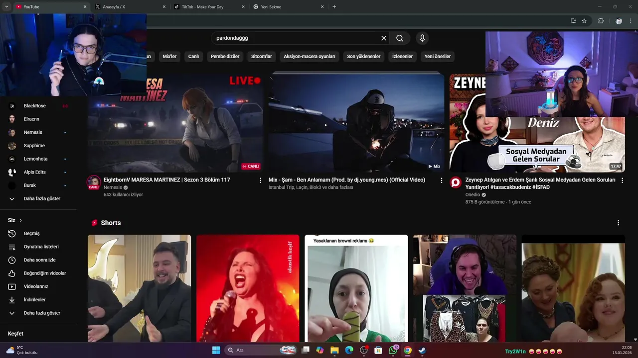Select the Canlı filter chip
This screenshot has height=358, width=638.
(193, 57)
